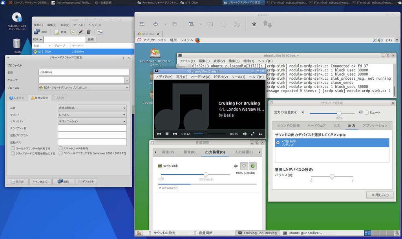Screen dimensions: 402x239
Task: Minimize session with the down-arrow toolbar icon
Action: 254,24
